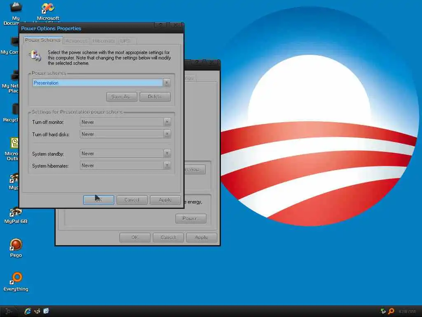Select the Pego desktop shortcut
The height and width of the screenshot is (317, 422).
point(16,248)
